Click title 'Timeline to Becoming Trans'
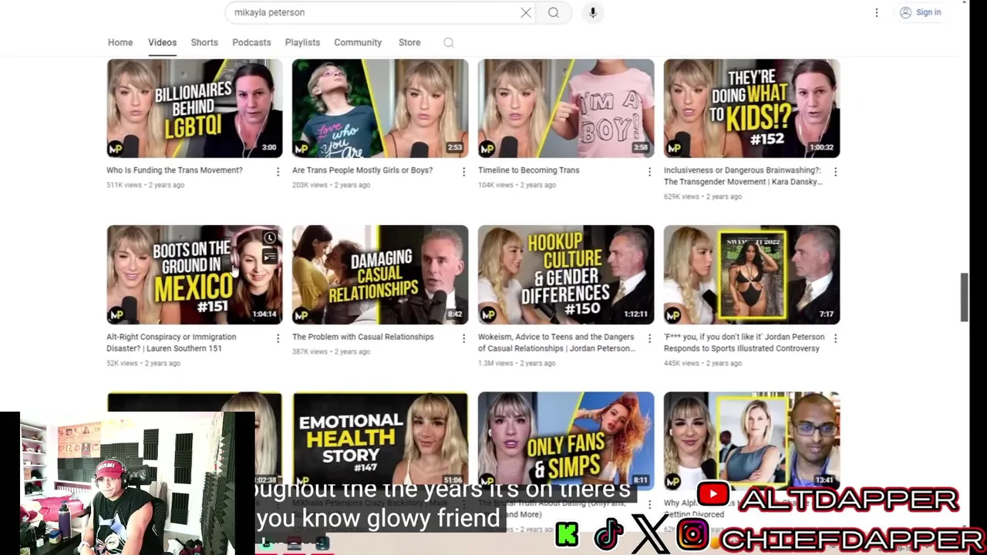 [x=528, y=170]
